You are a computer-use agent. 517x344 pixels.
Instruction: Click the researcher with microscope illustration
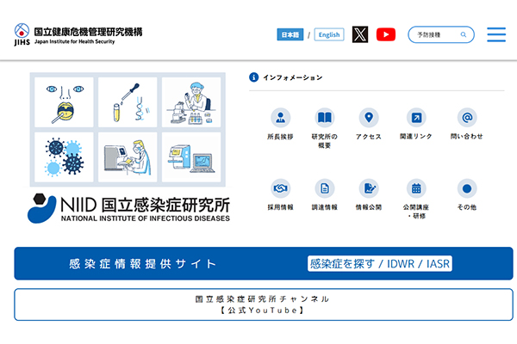(191, 102)
